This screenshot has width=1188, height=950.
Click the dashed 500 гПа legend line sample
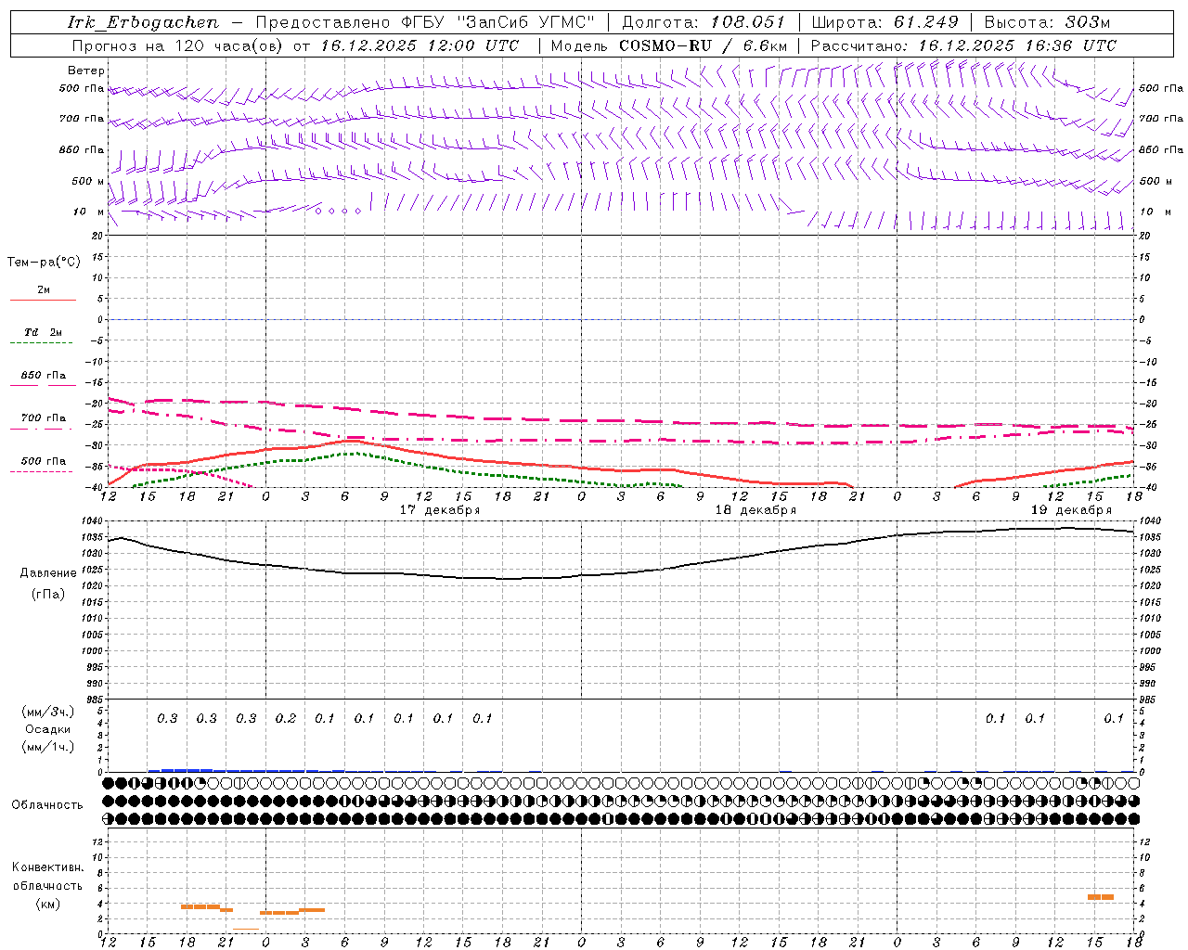[42, 472]
